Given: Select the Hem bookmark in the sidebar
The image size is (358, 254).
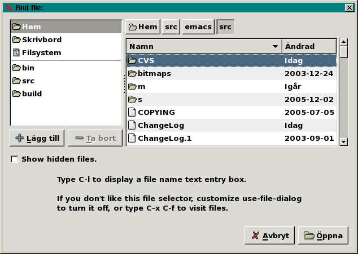Looking at the screenshot, I should pos(66,26).
